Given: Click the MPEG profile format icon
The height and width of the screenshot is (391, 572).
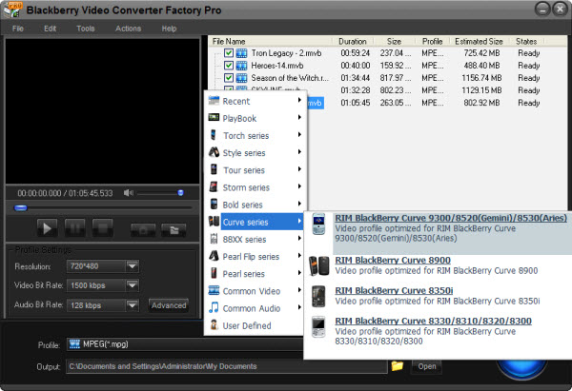Looking at the screenshot, I should point(74,344).
